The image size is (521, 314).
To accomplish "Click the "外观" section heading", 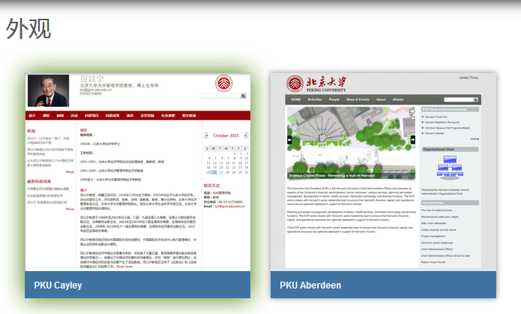I will (29, 29).
